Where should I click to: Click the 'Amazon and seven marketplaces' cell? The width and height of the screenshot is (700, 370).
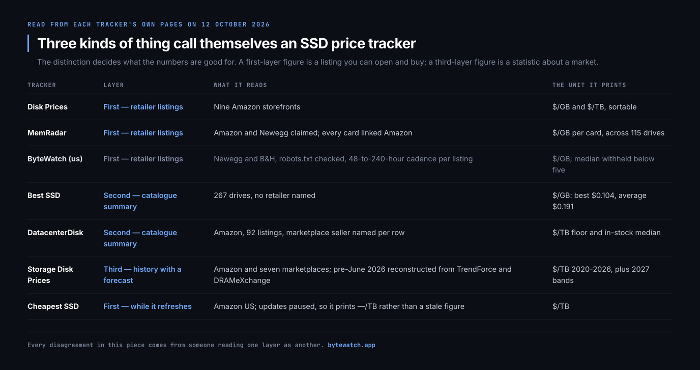point(363,275)
